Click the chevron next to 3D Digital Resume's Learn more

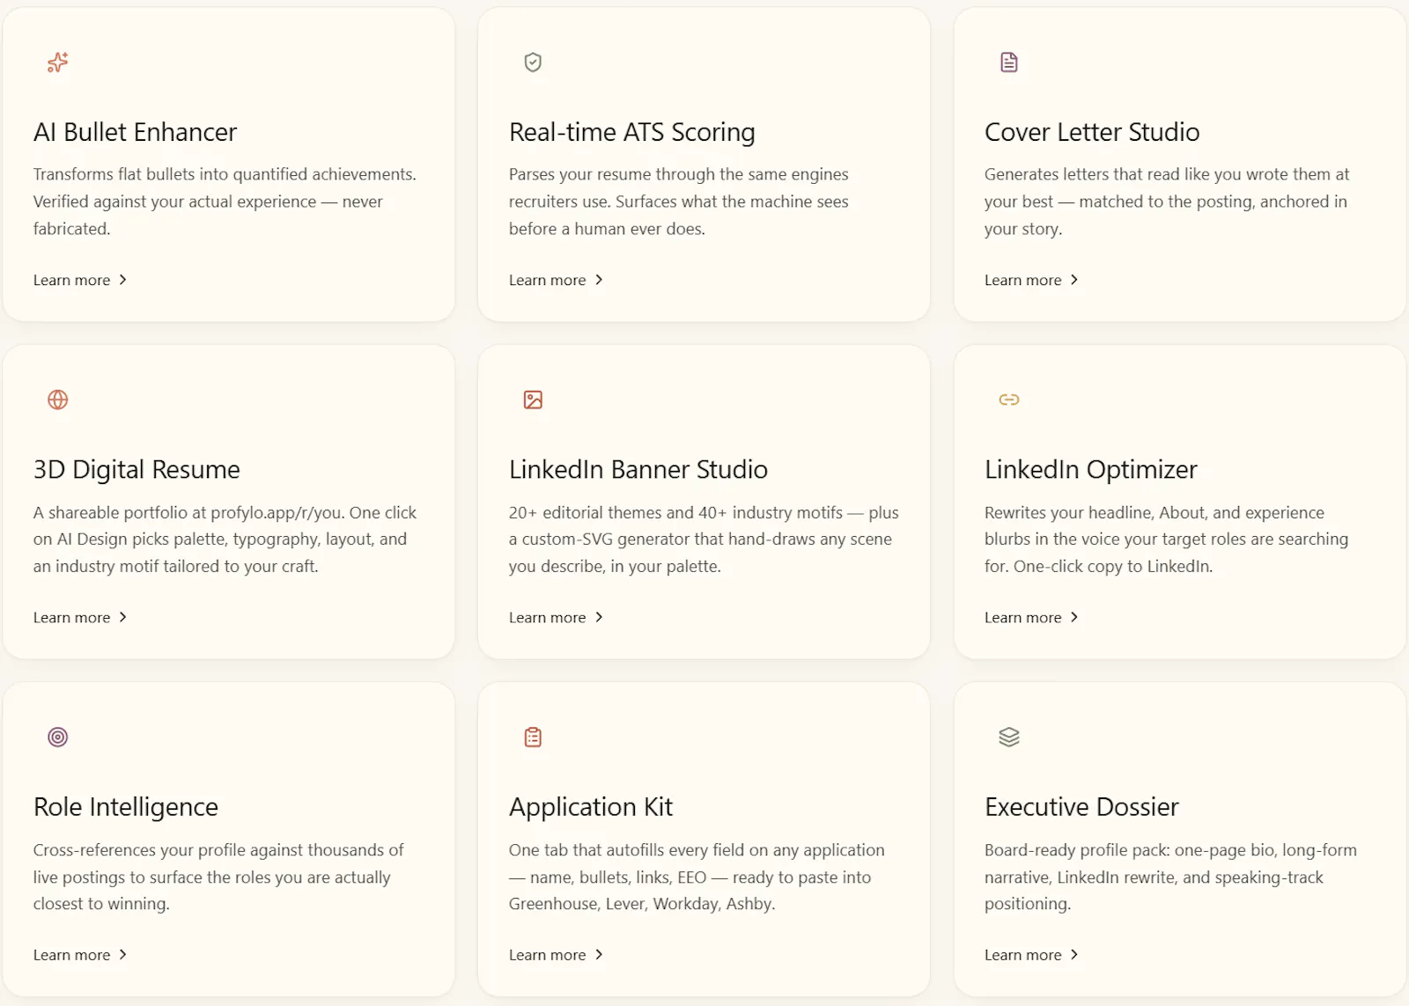122,617
